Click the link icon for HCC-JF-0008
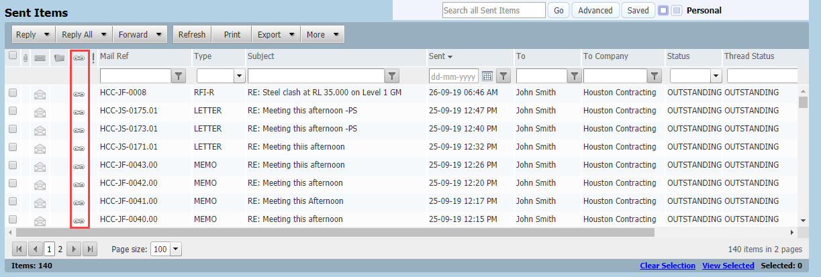The image size is (821, 277). pyautogui.click(x=79, y=94)
